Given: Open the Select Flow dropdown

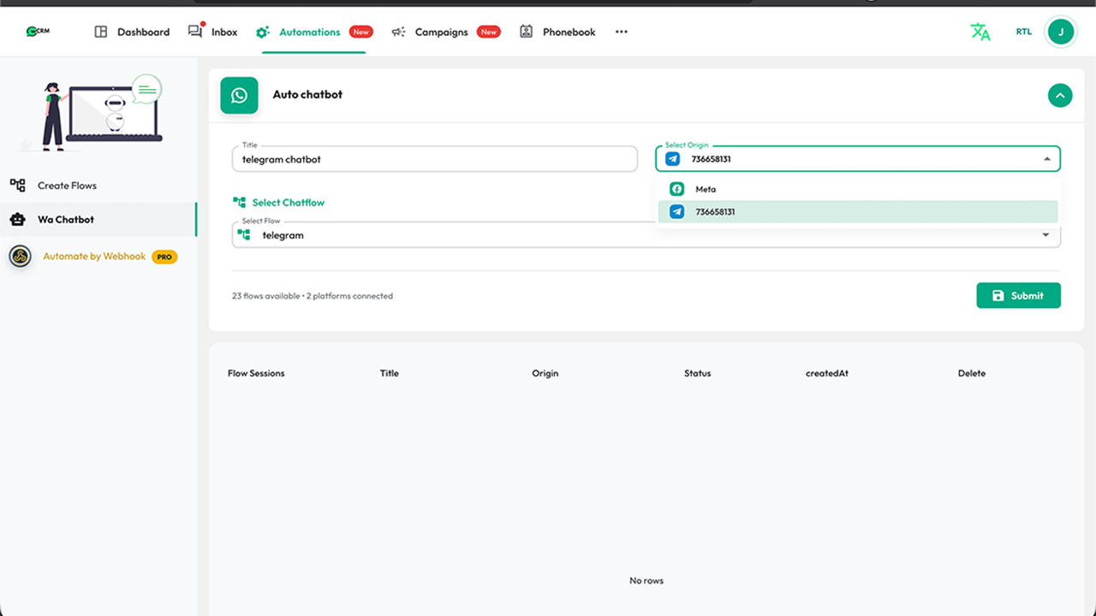Looking at the screenshot, I should pos(646,235).
